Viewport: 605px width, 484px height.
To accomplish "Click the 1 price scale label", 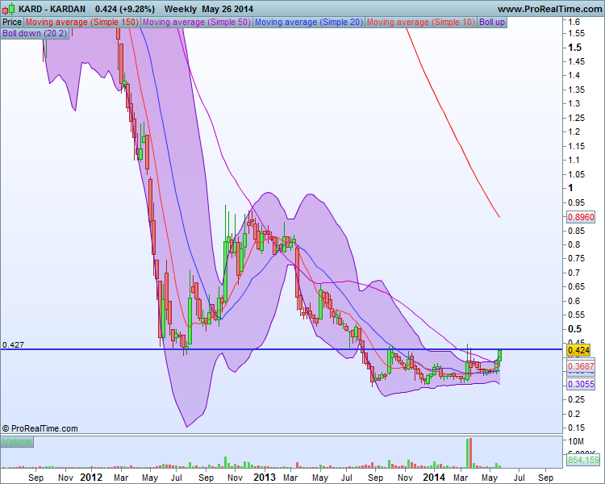I will (570, 188).
